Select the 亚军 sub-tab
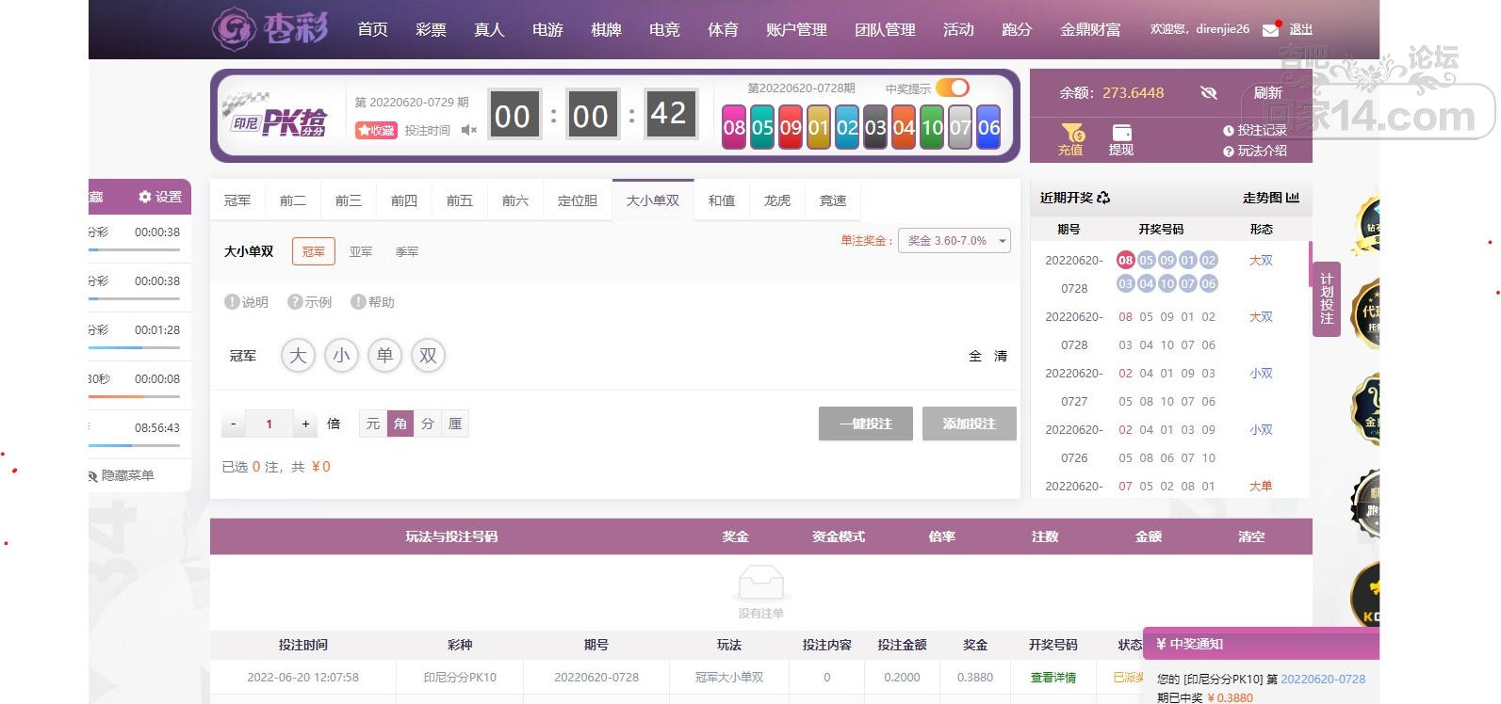 361,252
